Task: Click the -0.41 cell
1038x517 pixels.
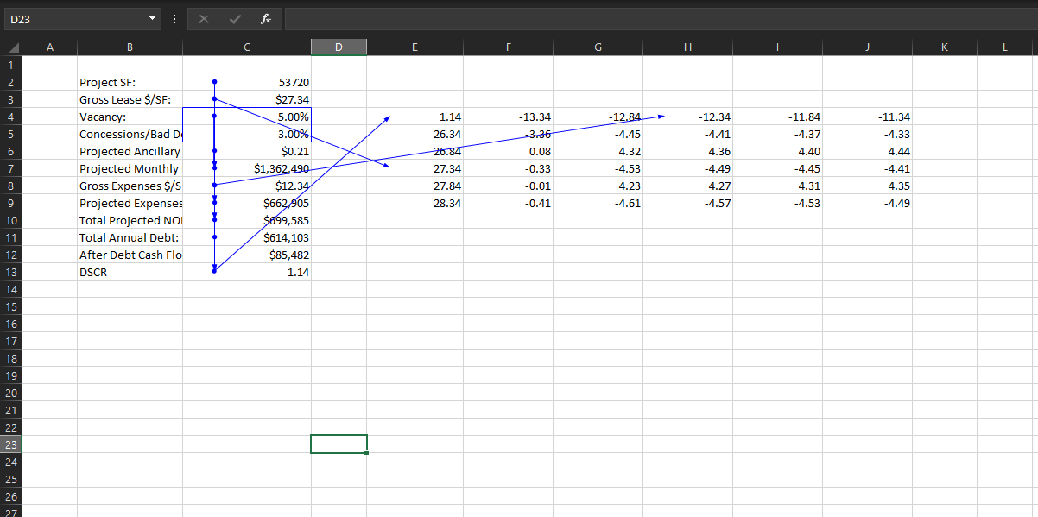Action: click(x=508, y=203)
